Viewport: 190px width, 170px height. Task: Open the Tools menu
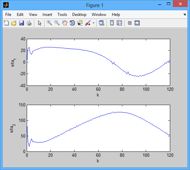(x=62, y=15)
